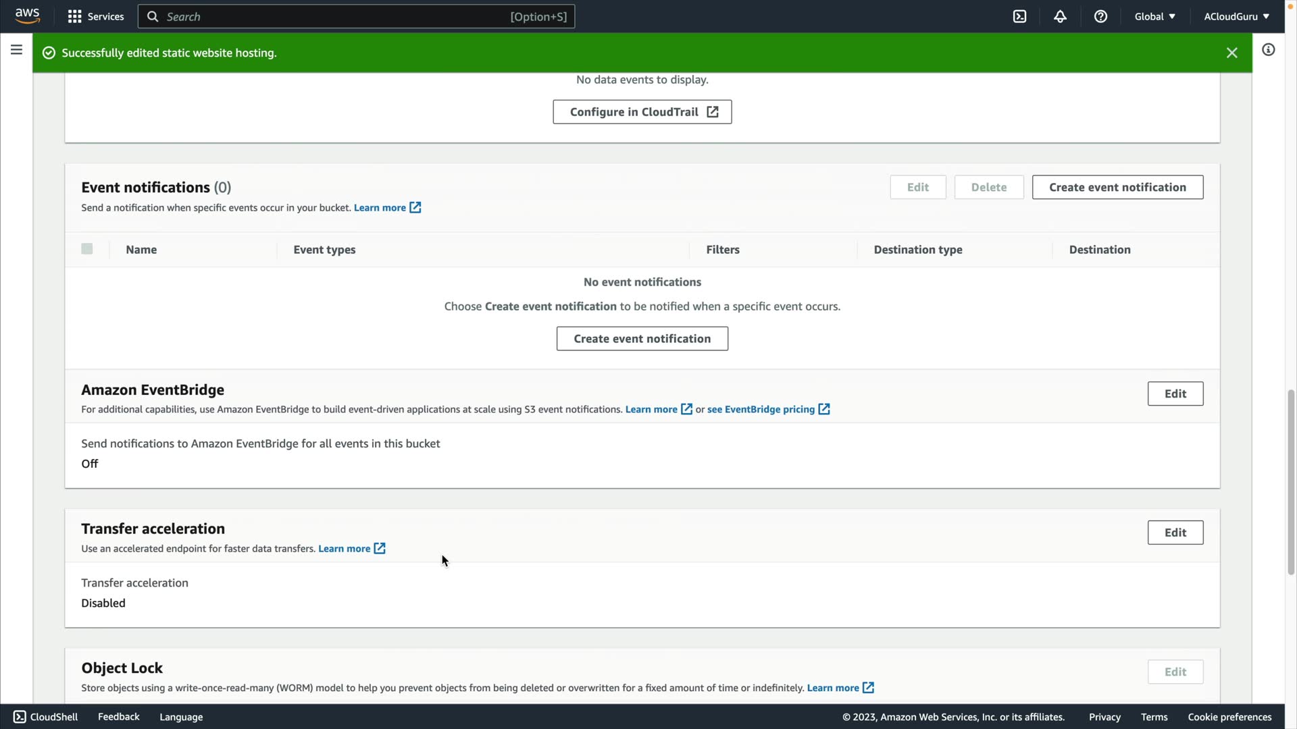
Task: Open Cookie preferences in the footer
Action: pyautogui.click(x=1229, y=717)
